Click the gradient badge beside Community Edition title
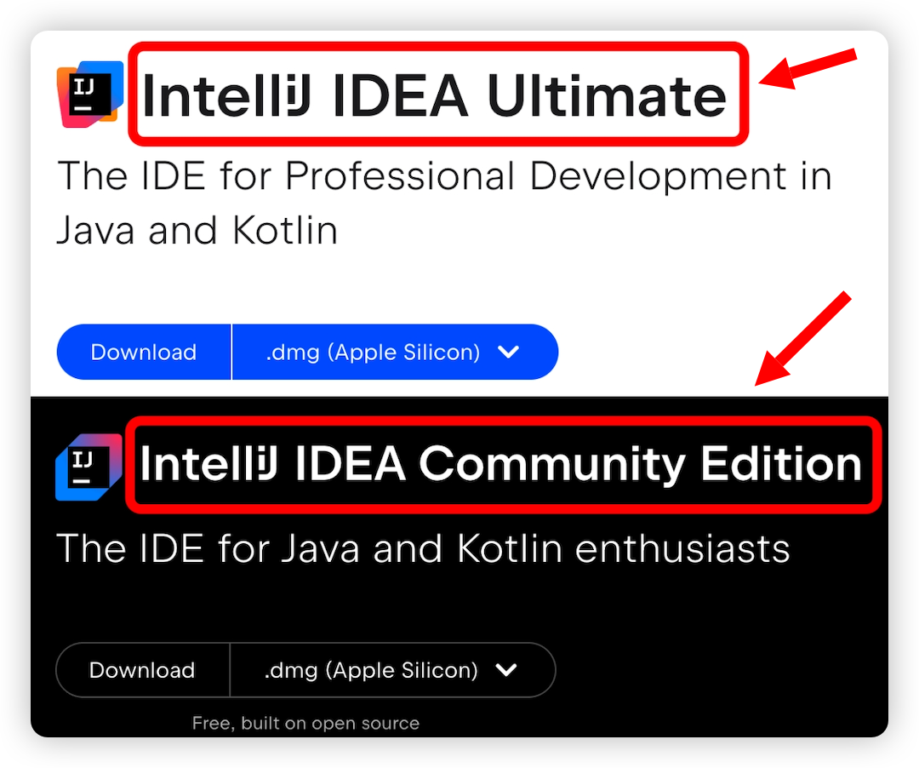Screen dimensions: 919x768 coord(88,466)
